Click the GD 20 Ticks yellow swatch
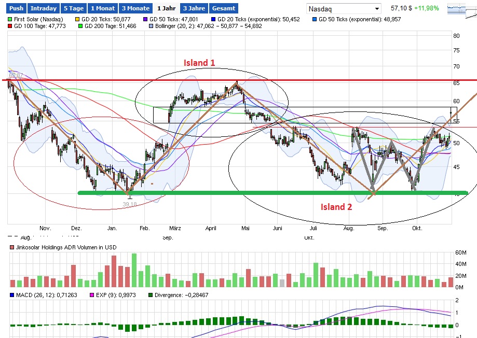The image size is (477, 338). click(77, 20)
